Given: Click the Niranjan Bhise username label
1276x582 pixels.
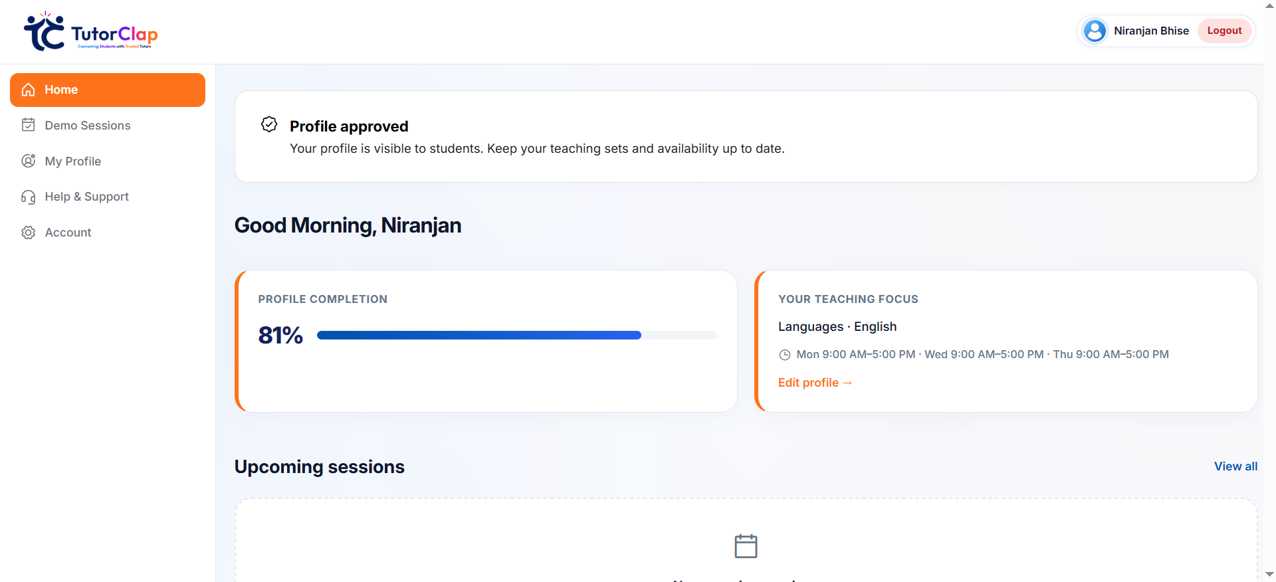Looking at the screenshot, I should coord(1151,31).
